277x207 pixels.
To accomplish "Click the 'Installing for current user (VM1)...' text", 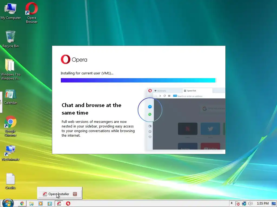I will point(87,73).
